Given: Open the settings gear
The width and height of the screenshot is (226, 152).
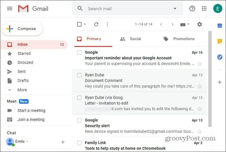Looking at the screenshot, I should (x=199, y=24).
